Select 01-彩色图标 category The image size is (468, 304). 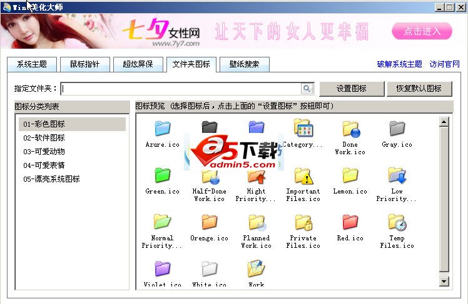coord(72,124)
